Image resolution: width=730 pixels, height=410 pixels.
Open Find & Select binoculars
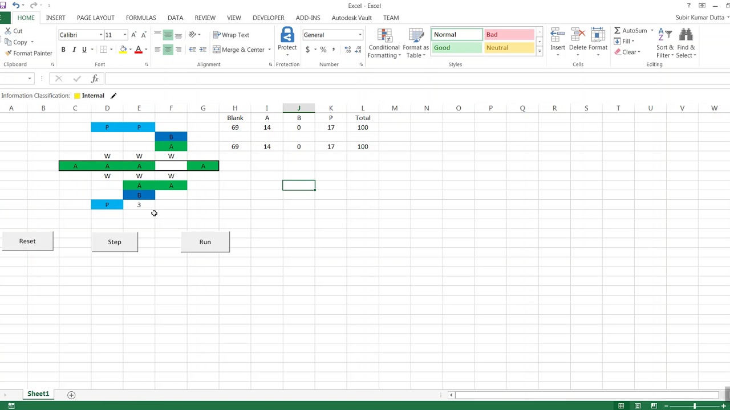686,43
